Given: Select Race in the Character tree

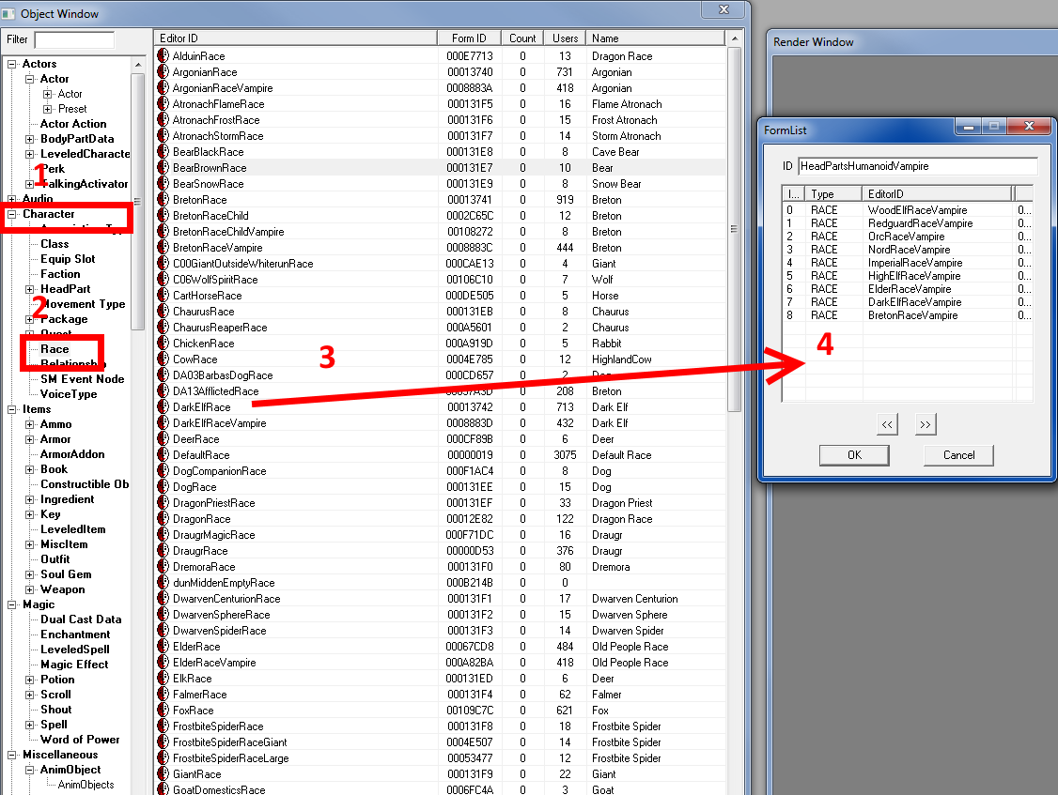Looking at the screenshot, I should pos(54,349).
